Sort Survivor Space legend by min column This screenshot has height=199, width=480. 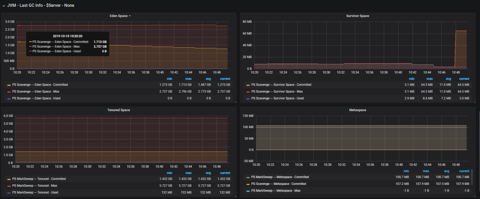[412, 79]
